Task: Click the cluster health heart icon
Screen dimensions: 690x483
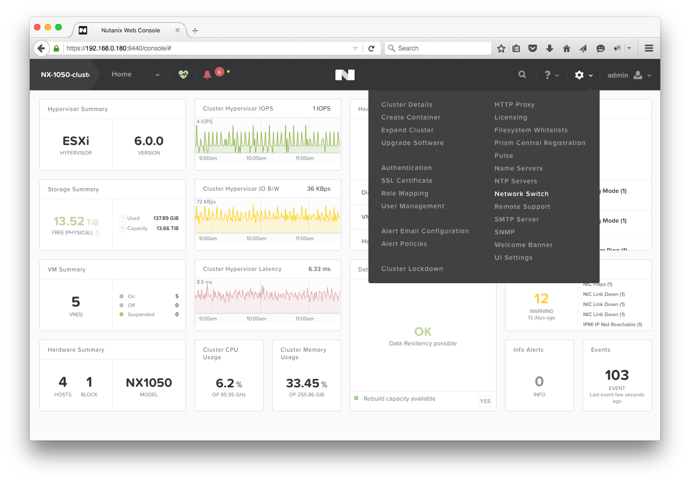Action: click(x=183, y=75)
